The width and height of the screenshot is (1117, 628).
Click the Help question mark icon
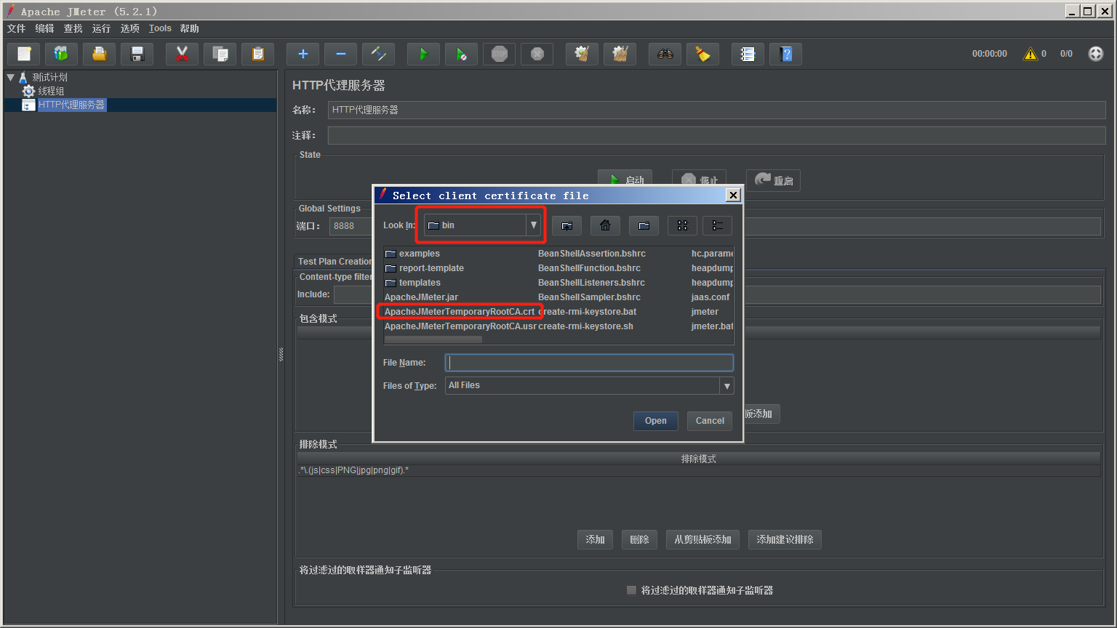pos(785,54)
